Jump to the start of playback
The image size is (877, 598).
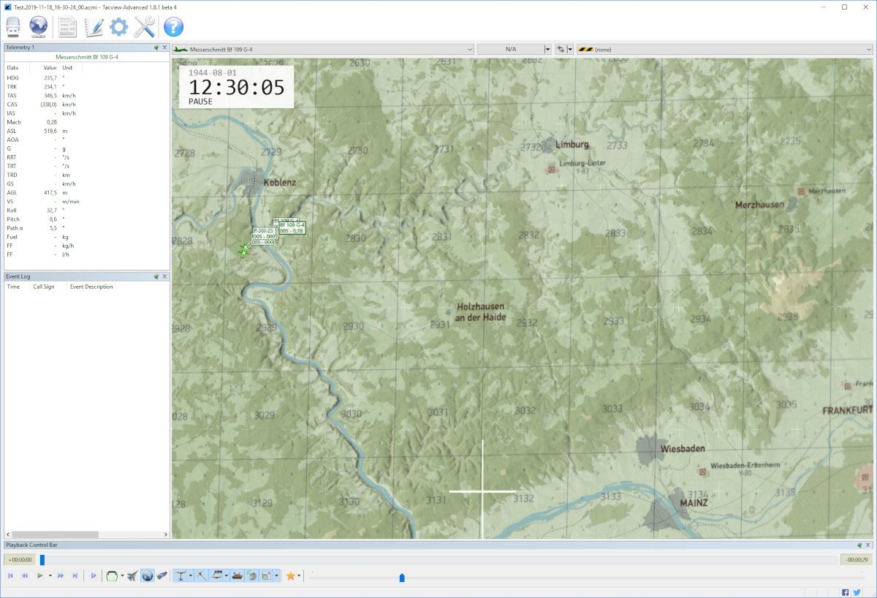[x=10, y=576]
